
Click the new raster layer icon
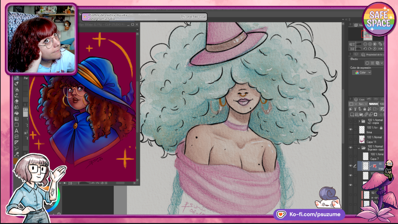point(352,114)
